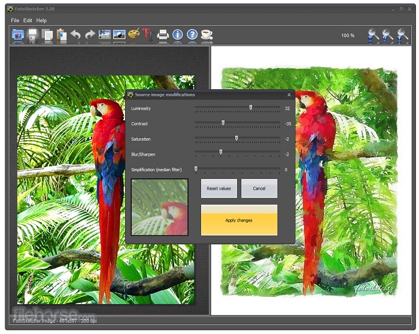This screenshot has height=334, width=419.
Task: Click the Paste from clipboard icon
Action: point(61,35)
